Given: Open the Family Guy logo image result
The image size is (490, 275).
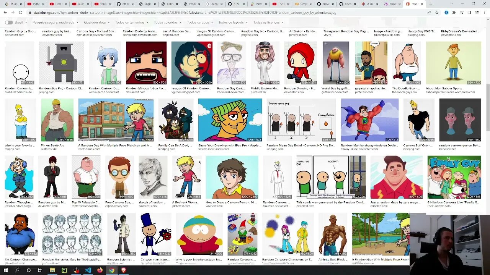Looking at the screenshot, I should [454, 177].
